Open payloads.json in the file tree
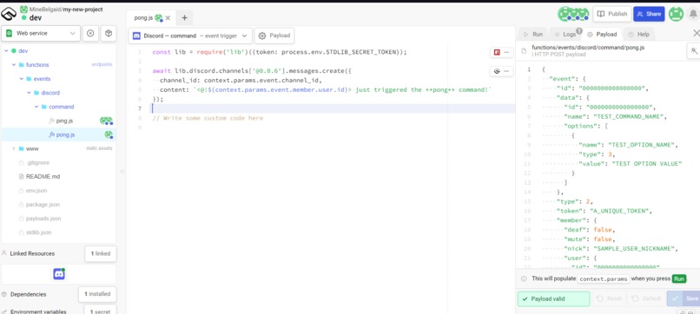The image size is (700, 314). point(43,219)
